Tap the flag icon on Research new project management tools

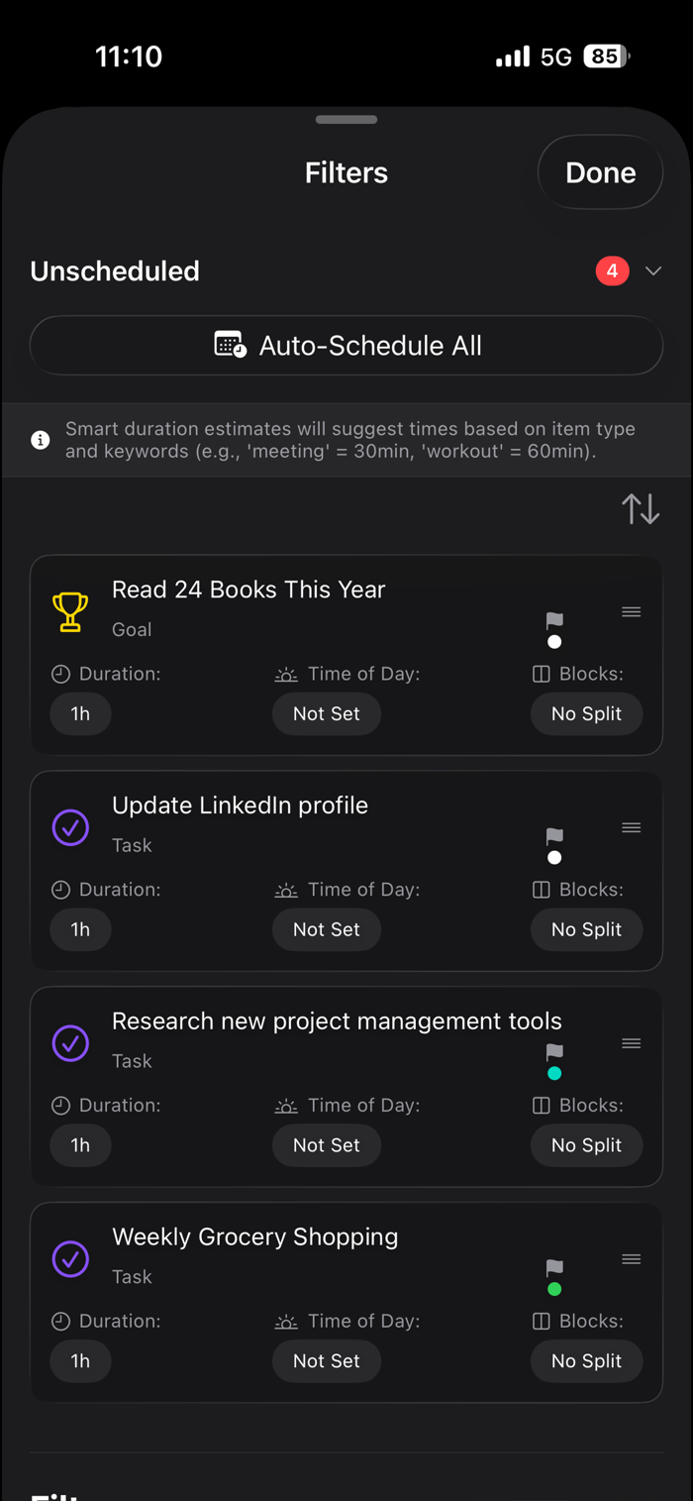[554, 1051]
